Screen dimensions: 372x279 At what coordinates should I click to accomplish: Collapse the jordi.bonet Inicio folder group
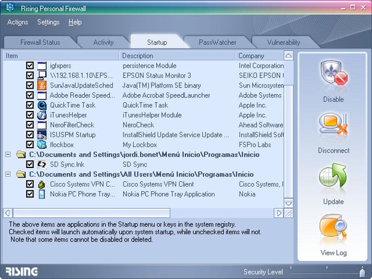(8, 155)
